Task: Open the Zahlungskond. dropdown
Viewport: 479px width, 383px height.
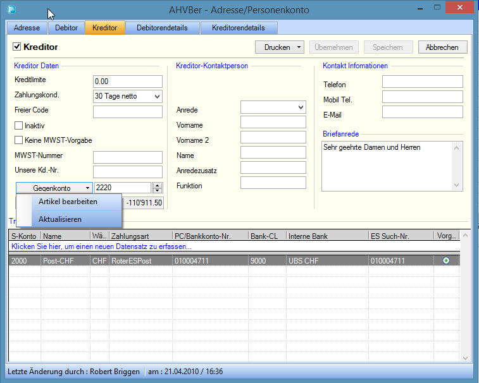Action: pyautogui.click(x=157, y=97)
